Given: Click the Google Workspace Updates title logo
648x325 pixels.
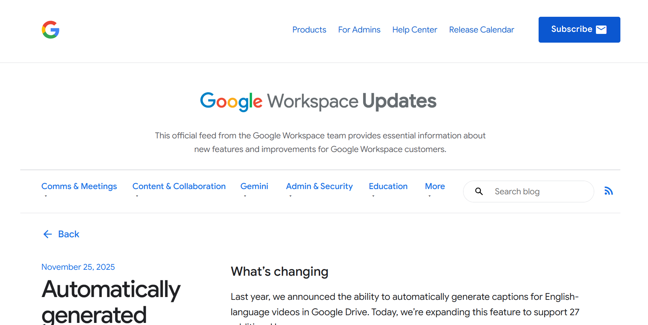Looking at the screenshot, I should [318, 101].
